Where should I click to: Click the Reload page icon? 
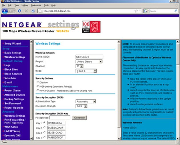(x=19, y=11)
